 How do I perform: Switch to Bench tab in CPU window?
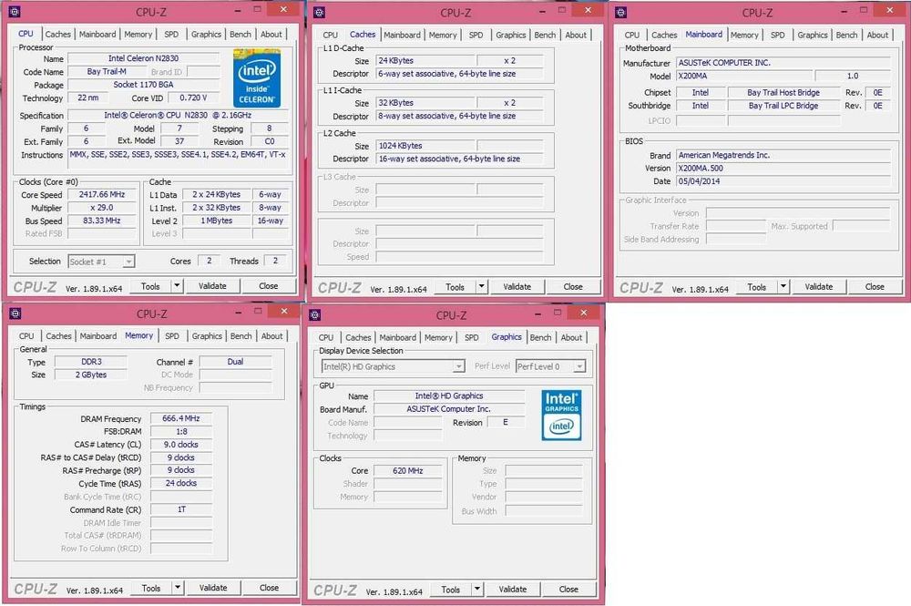tap(241, 35)
